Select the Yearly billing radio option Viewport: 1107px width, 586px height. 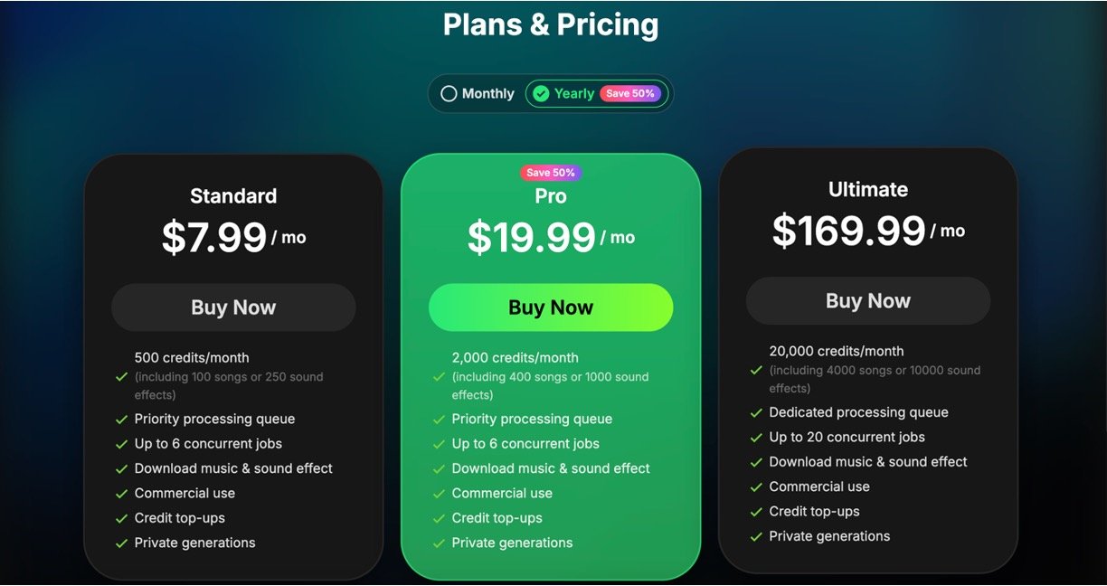(x=541, y=94)
